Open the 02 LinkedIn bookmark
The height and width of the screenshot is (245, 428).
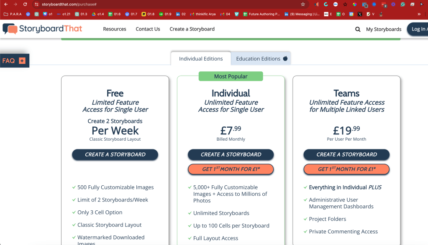181,14
